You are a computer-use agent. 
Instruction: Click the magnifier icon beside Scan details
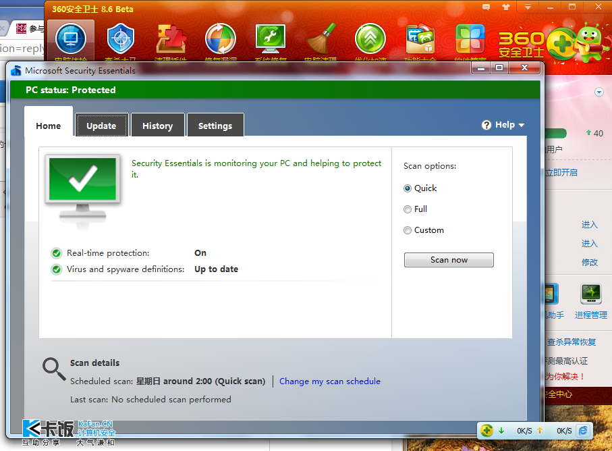click(54, 369)
